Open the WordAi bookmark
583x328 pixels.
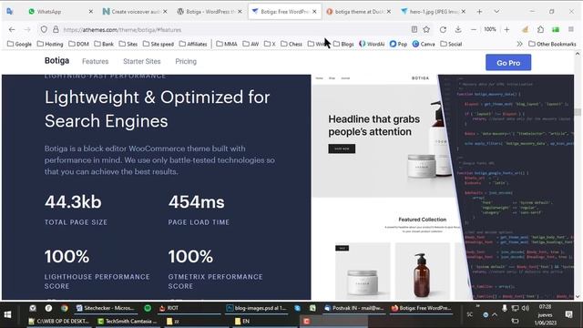tap(372, 44)
